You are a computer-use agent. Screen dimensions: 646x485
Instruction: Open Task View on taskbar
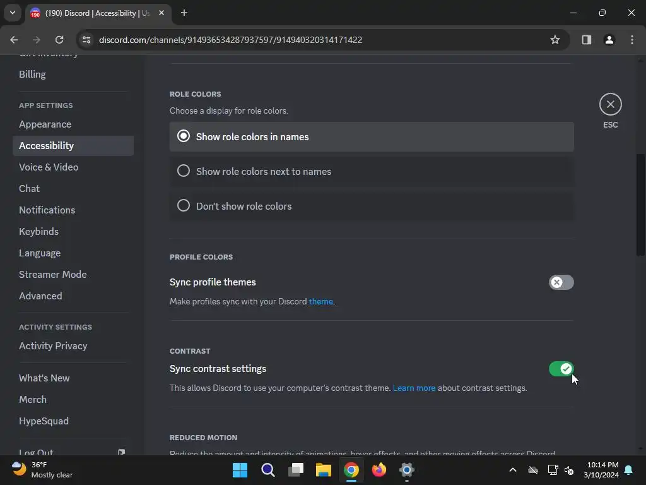(x=296, y=470)
